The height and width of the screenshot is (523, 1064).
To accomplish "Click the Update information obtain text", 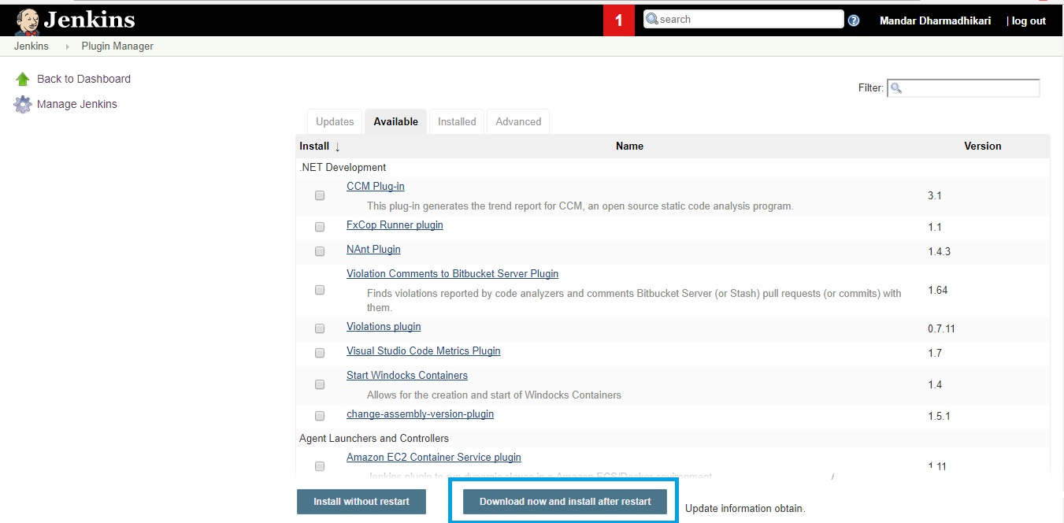I will point(745,509).
